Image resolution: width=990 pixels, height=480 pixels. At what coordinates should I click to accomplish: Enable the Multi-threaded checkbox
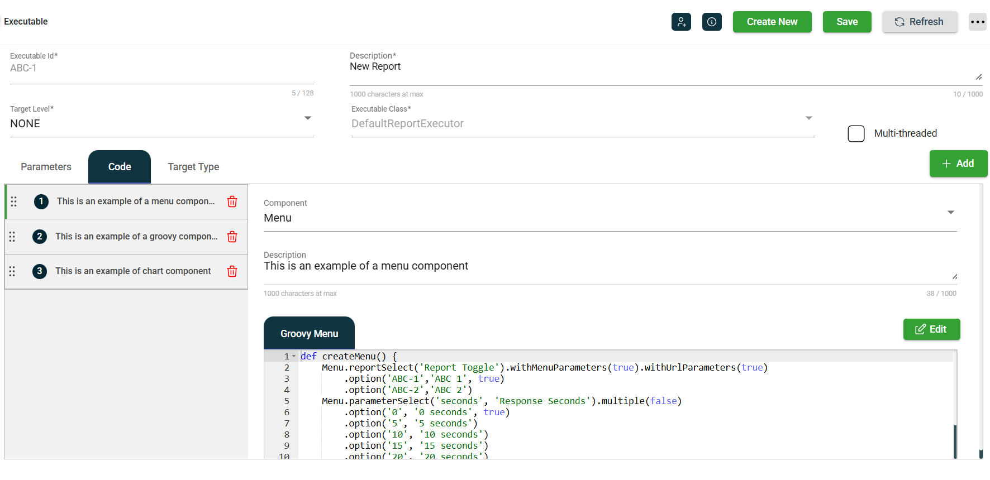pos(856,133)
